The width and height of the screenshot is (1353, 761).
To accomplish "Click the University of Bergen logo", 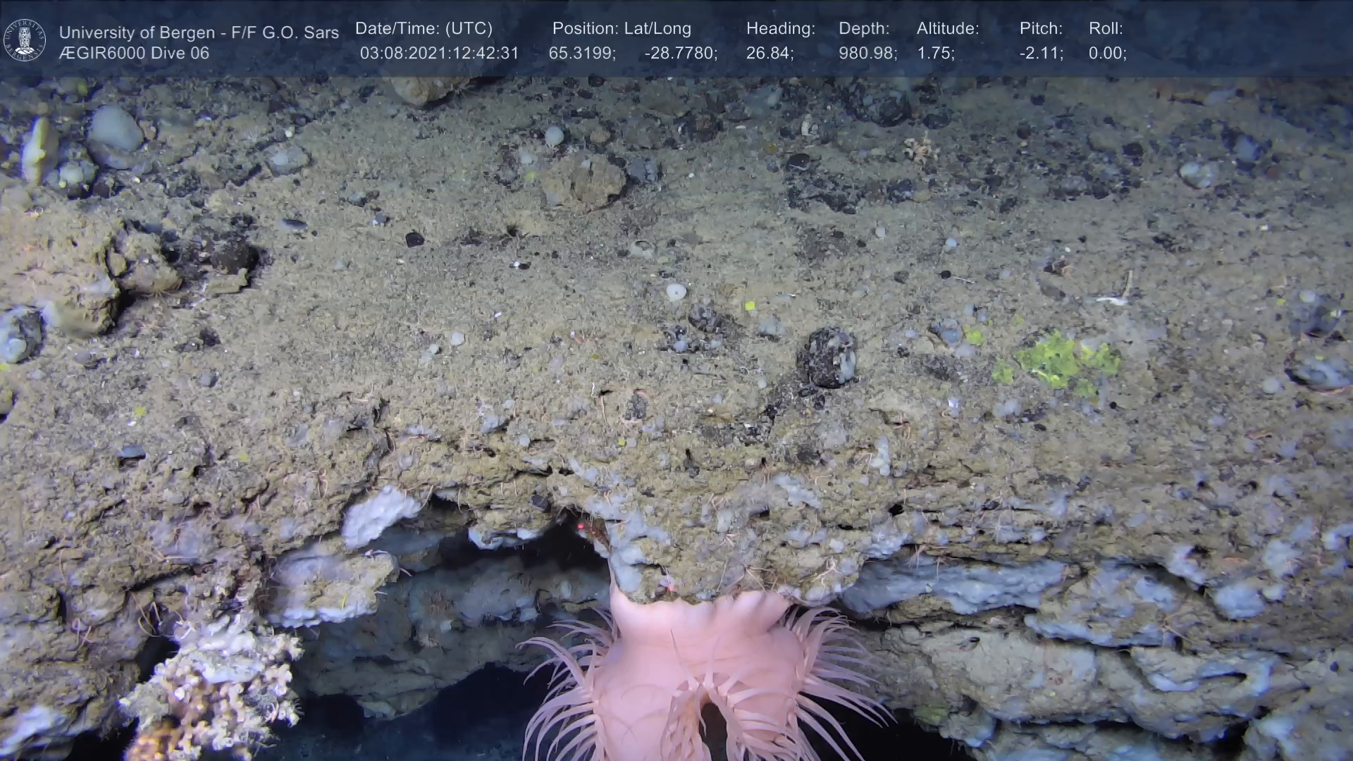I will (25, 39).
